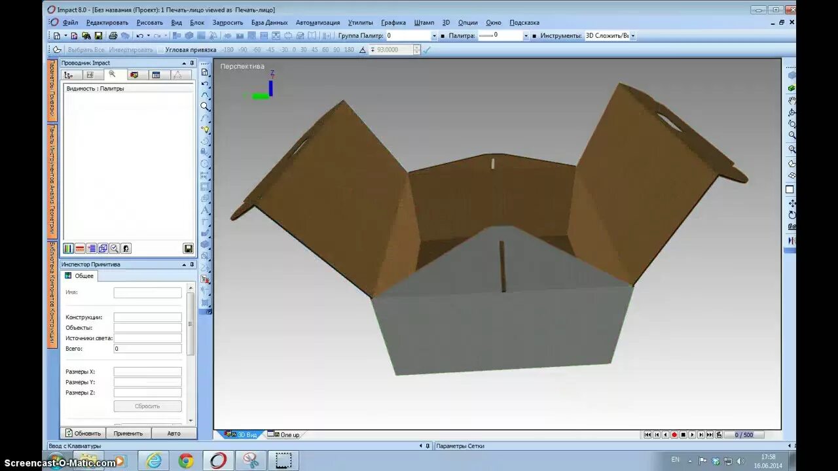Open the Файл menu

[69, 22]
